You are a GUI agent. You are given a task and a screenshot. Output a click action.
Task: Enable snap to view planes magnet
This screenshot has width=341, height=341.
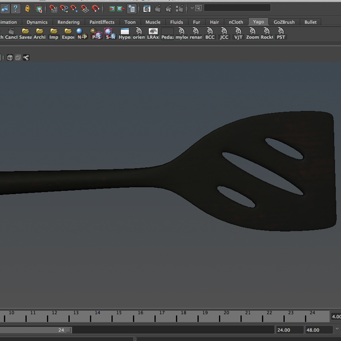[x=85, y=9]
